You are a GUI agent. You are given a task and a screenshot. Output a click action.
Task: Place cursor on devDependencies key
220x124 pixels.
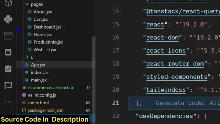(x=166, y=116)
